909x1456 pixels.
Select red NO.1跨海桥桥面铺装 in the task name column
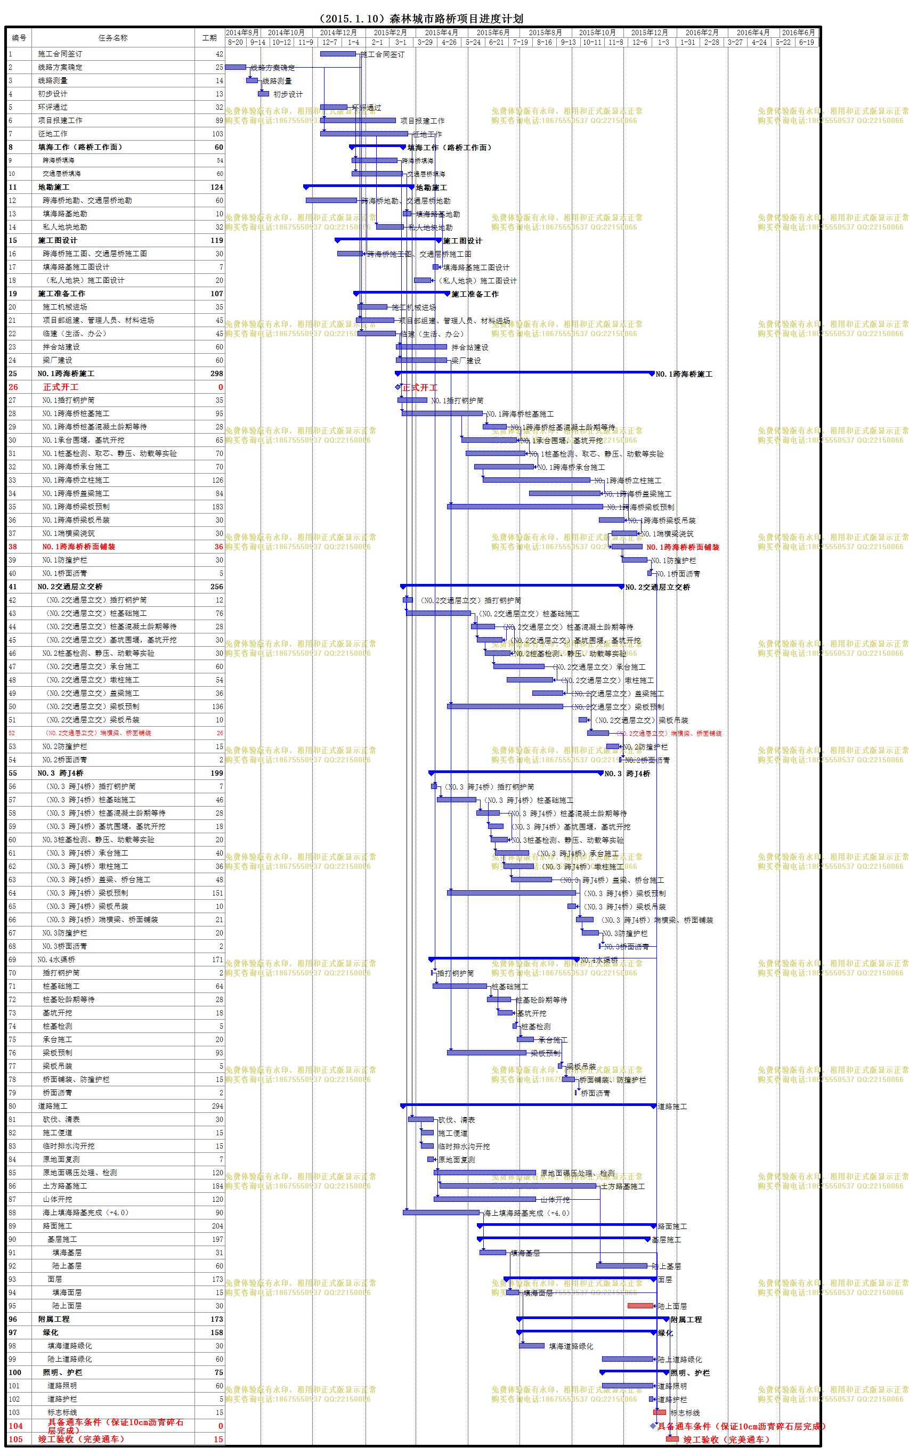[x=79, y=546]
